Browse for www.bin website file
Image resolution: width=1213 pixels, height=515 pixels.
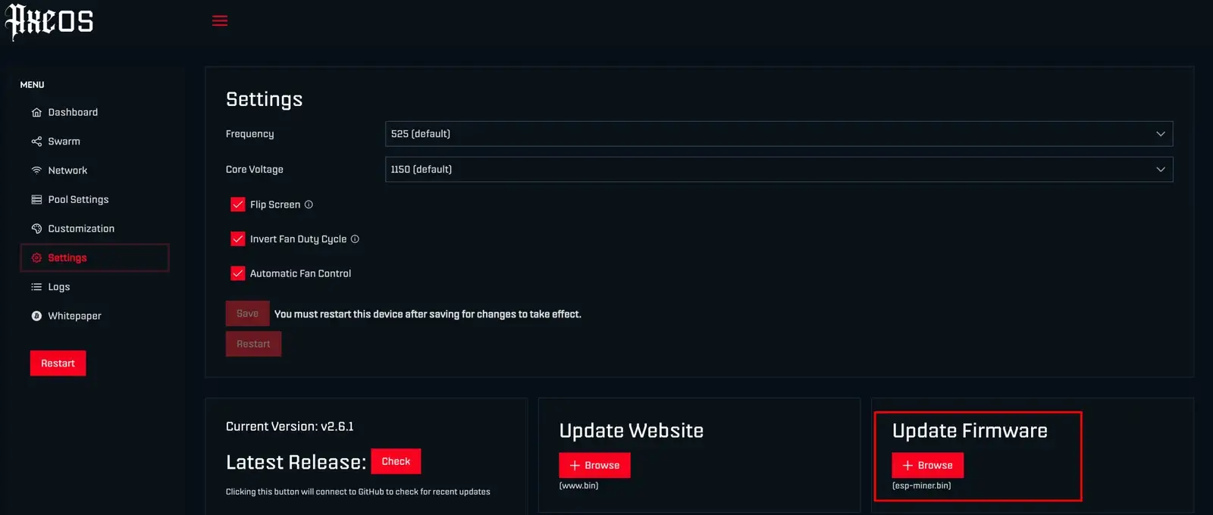click(594, 465)
